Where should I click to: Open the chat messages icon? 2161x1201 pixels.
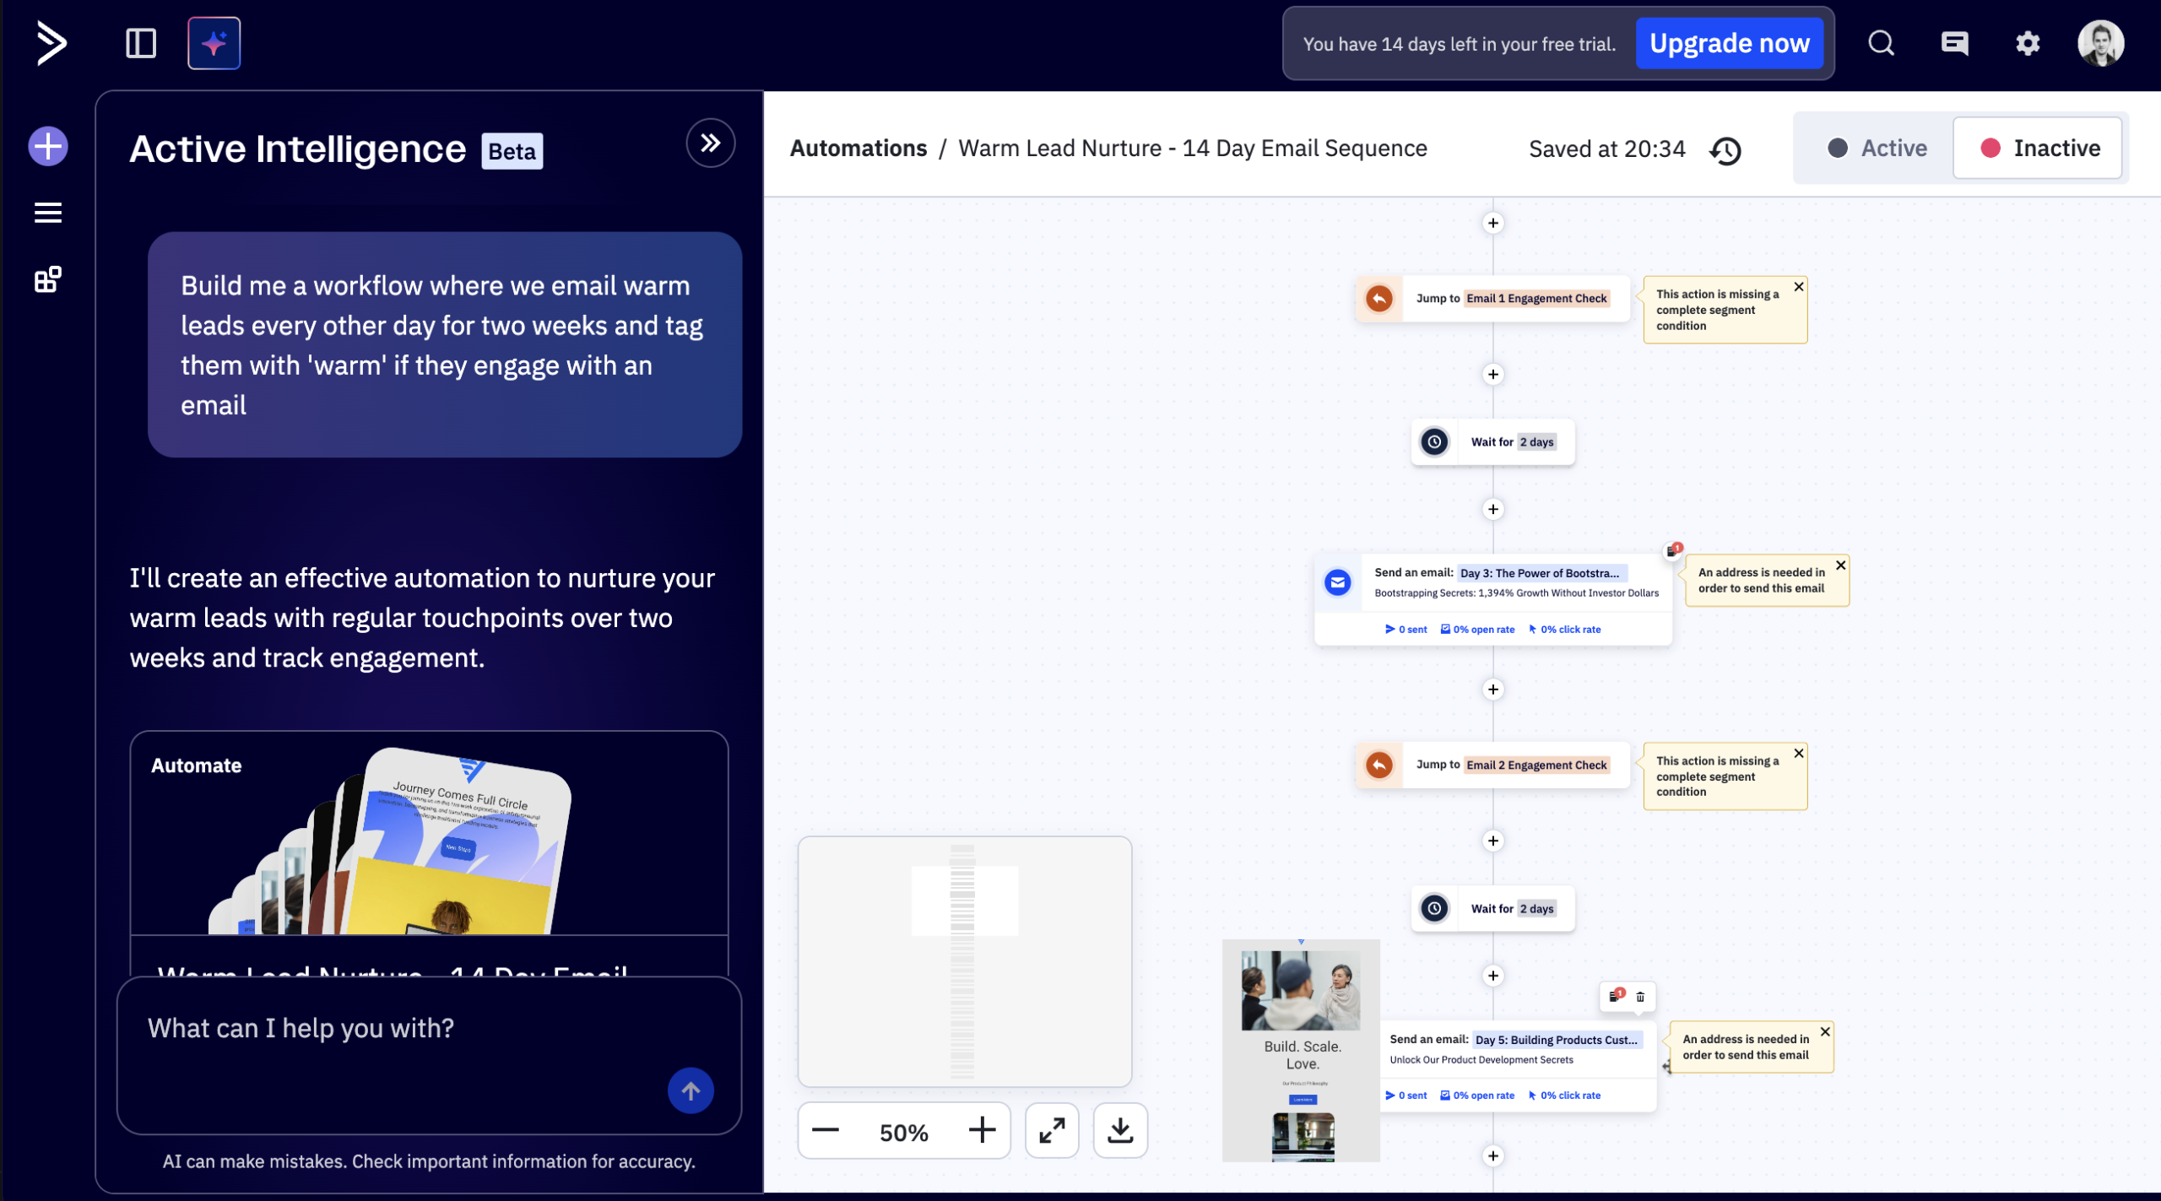click(x=1954, y=43)
